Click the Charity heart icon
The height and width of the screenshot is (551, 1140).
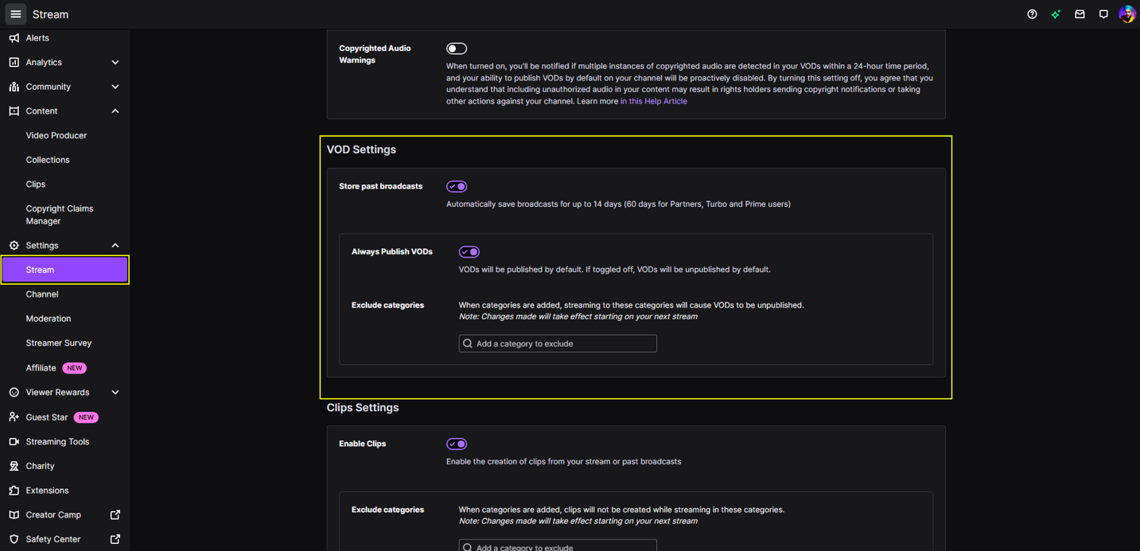[x=14, y=465]
